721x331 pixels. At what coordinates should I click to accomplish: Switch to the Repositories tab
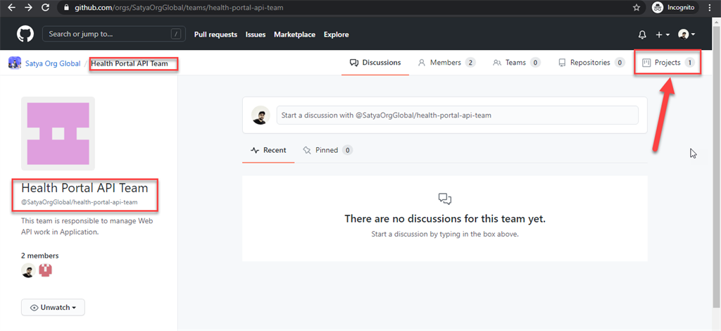591,63
